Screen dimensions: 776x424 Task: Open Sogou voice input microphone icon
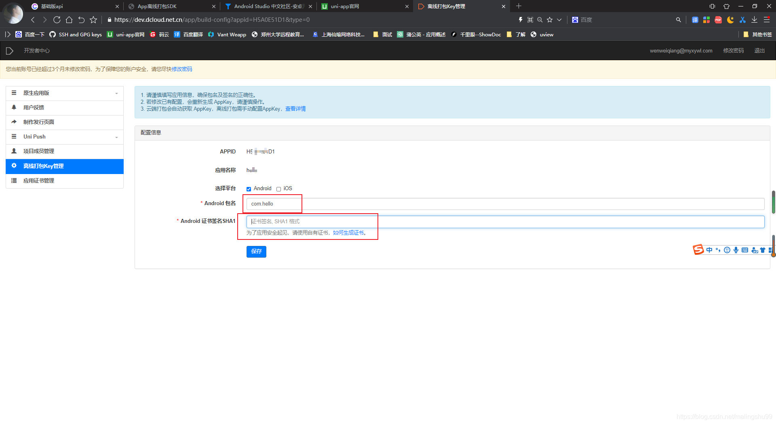736,250
